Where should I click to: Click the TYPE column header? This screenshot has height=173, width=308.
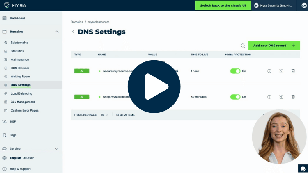click(78, 55)
